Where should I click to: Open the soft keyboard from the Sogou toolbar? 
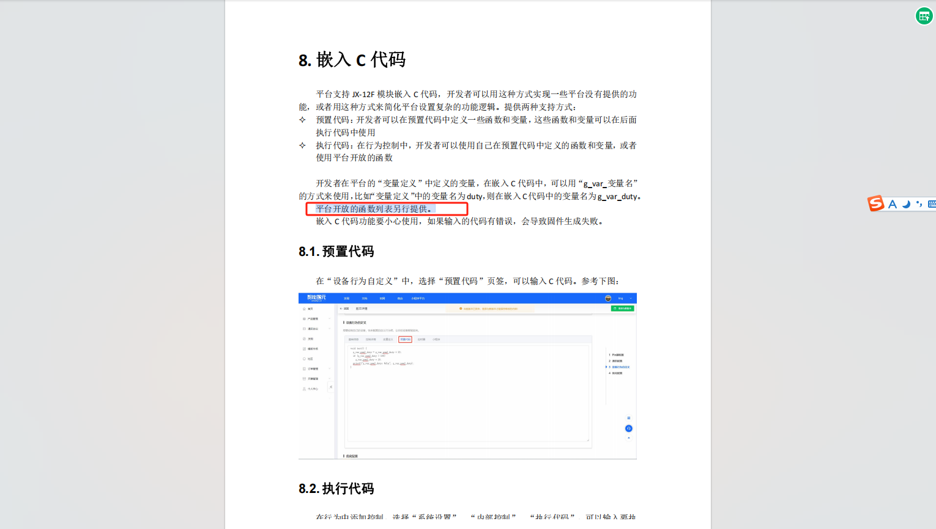tap(932, 204)
